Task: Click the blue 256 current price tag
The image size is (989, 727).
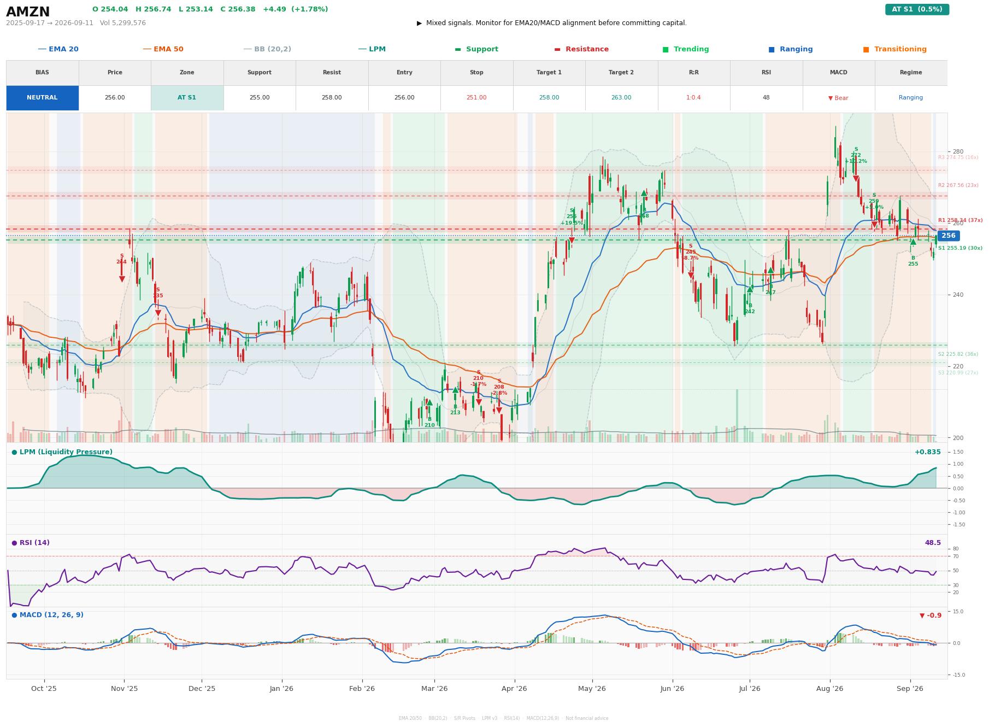Action: 949,236
